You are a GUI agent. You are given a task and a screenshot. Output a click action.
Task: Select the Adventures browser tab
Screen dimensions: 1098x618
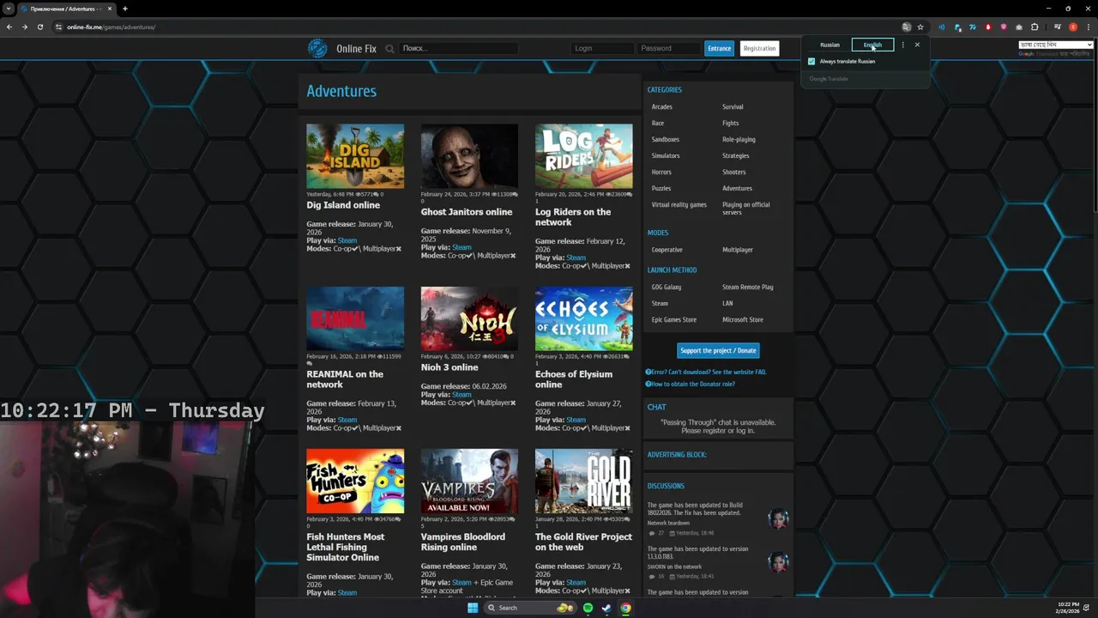(x=67, y=9)
